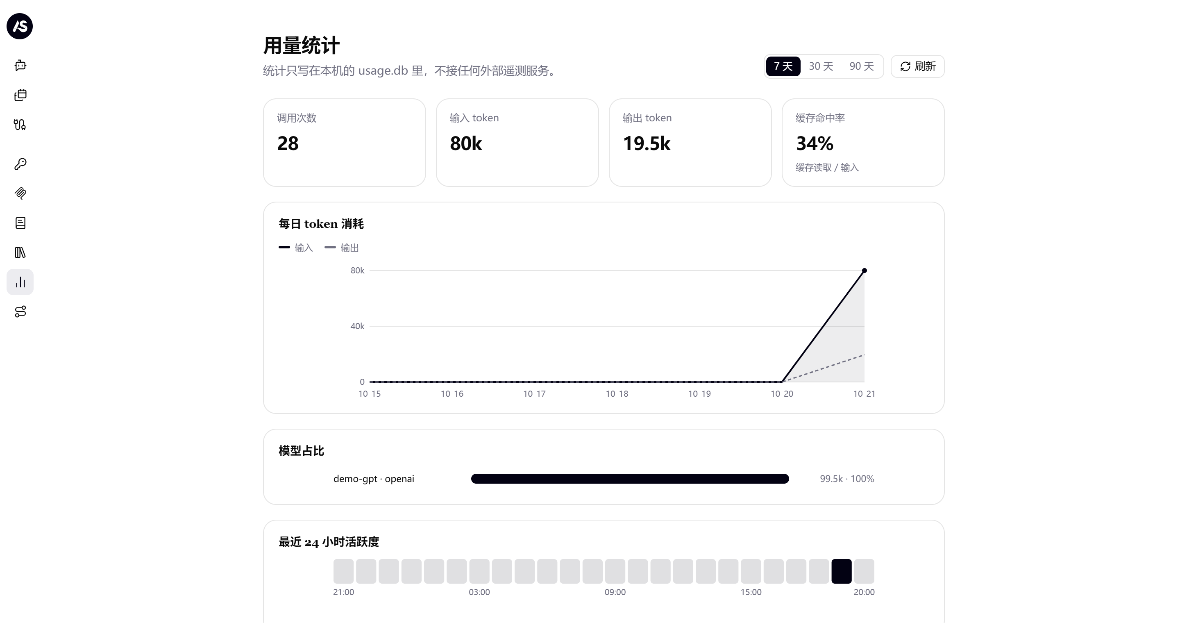1180x623 pixels.
Task: Click the 刷新 button label
Action: [925, 66]
